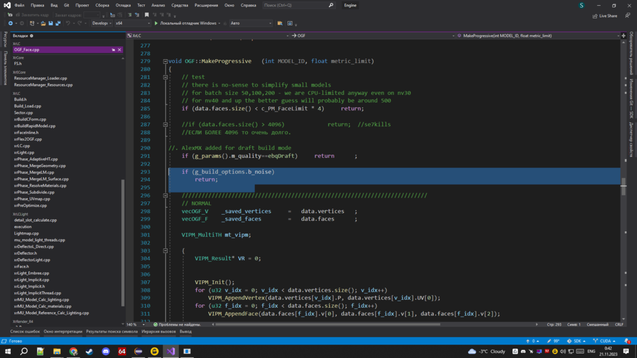The height and width of the screenshot is (358, 637).
Task: Open the Отладка menu
Action: (x=123, y=5)
